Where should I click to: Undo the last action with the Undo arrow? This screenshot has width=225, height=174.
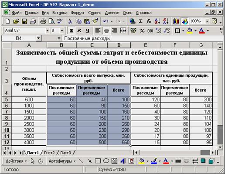click(106, 21)
